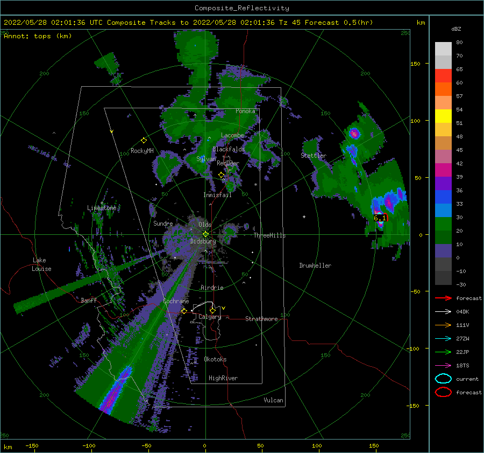Click the Didsbury town label
484x453 pixels.
click(x=203, y=241)
